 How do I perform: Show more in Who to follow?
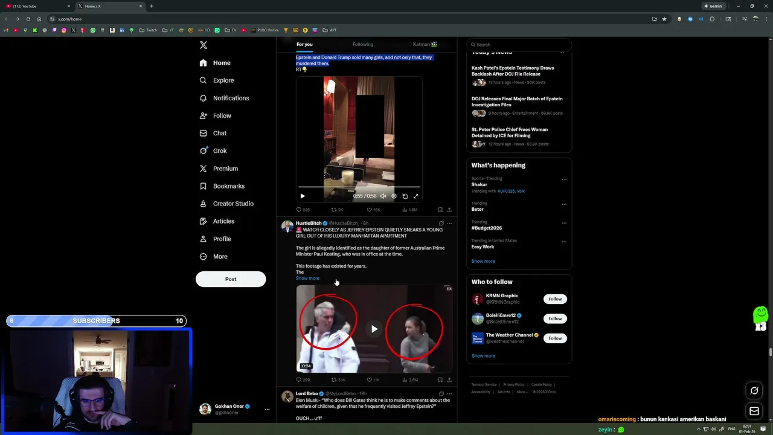483,356
